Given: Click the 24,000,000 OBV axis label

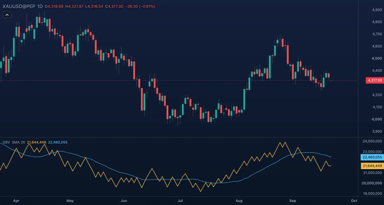Looking at the screenshot, I should pyautogui.click(x=372, y=141).
